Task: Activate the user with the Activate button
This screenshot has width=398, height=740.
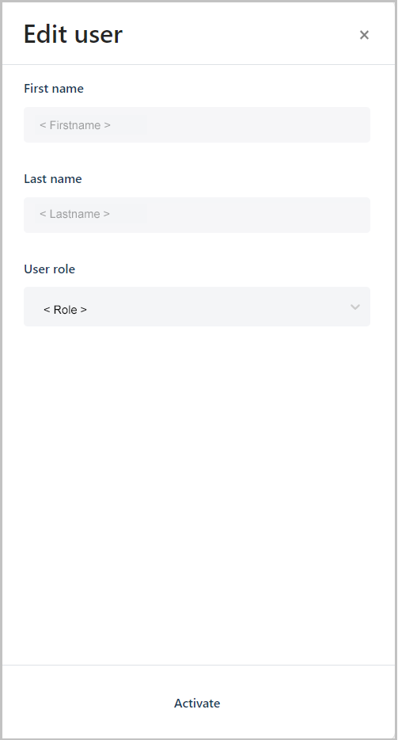Action: 197,703
